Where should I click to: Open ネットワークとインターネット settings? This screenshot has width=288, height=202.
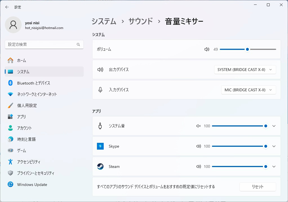click(x=37, y=94)
